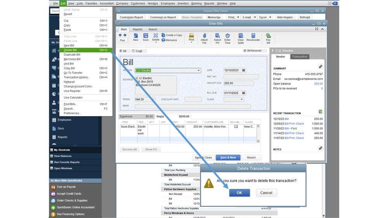
Task: Click the reminders clock icon in menu bar
Action: (x=330, y=3)
